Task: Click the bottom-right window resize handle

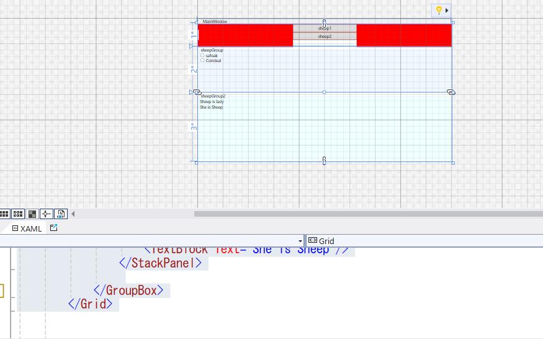Action: [453, 163]
